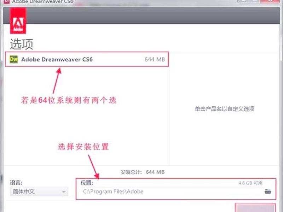Click the 语言 label

click(16, 183)
